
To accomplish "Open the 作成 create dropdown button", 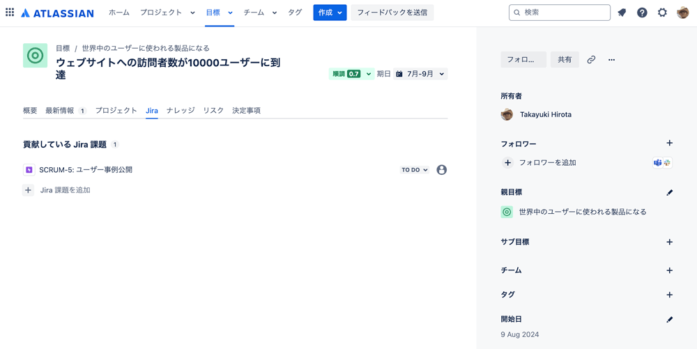I will (330, 13).
